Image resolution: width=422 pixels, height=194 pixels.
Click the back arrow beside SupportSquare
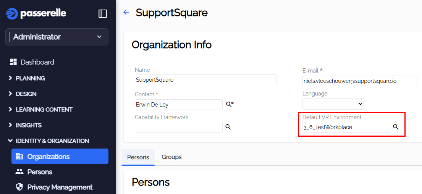tap(126, 13)
